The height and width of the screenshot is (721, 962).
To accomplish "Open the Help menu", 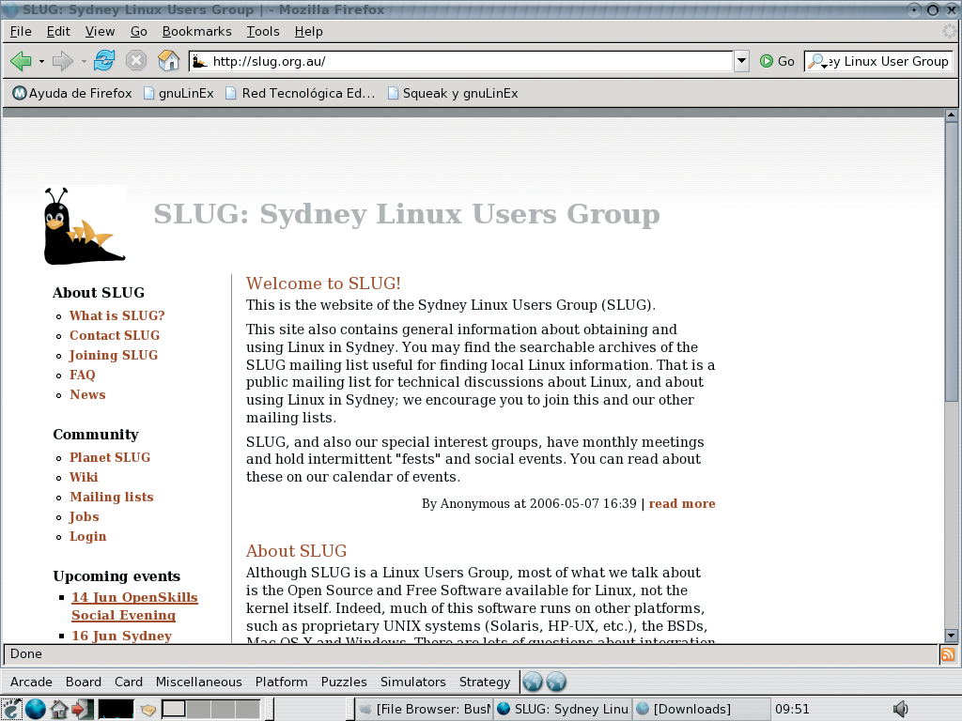I will [308, 31].
